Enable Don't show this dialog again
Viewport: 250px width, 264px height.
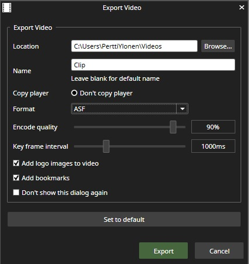[16, 193]
